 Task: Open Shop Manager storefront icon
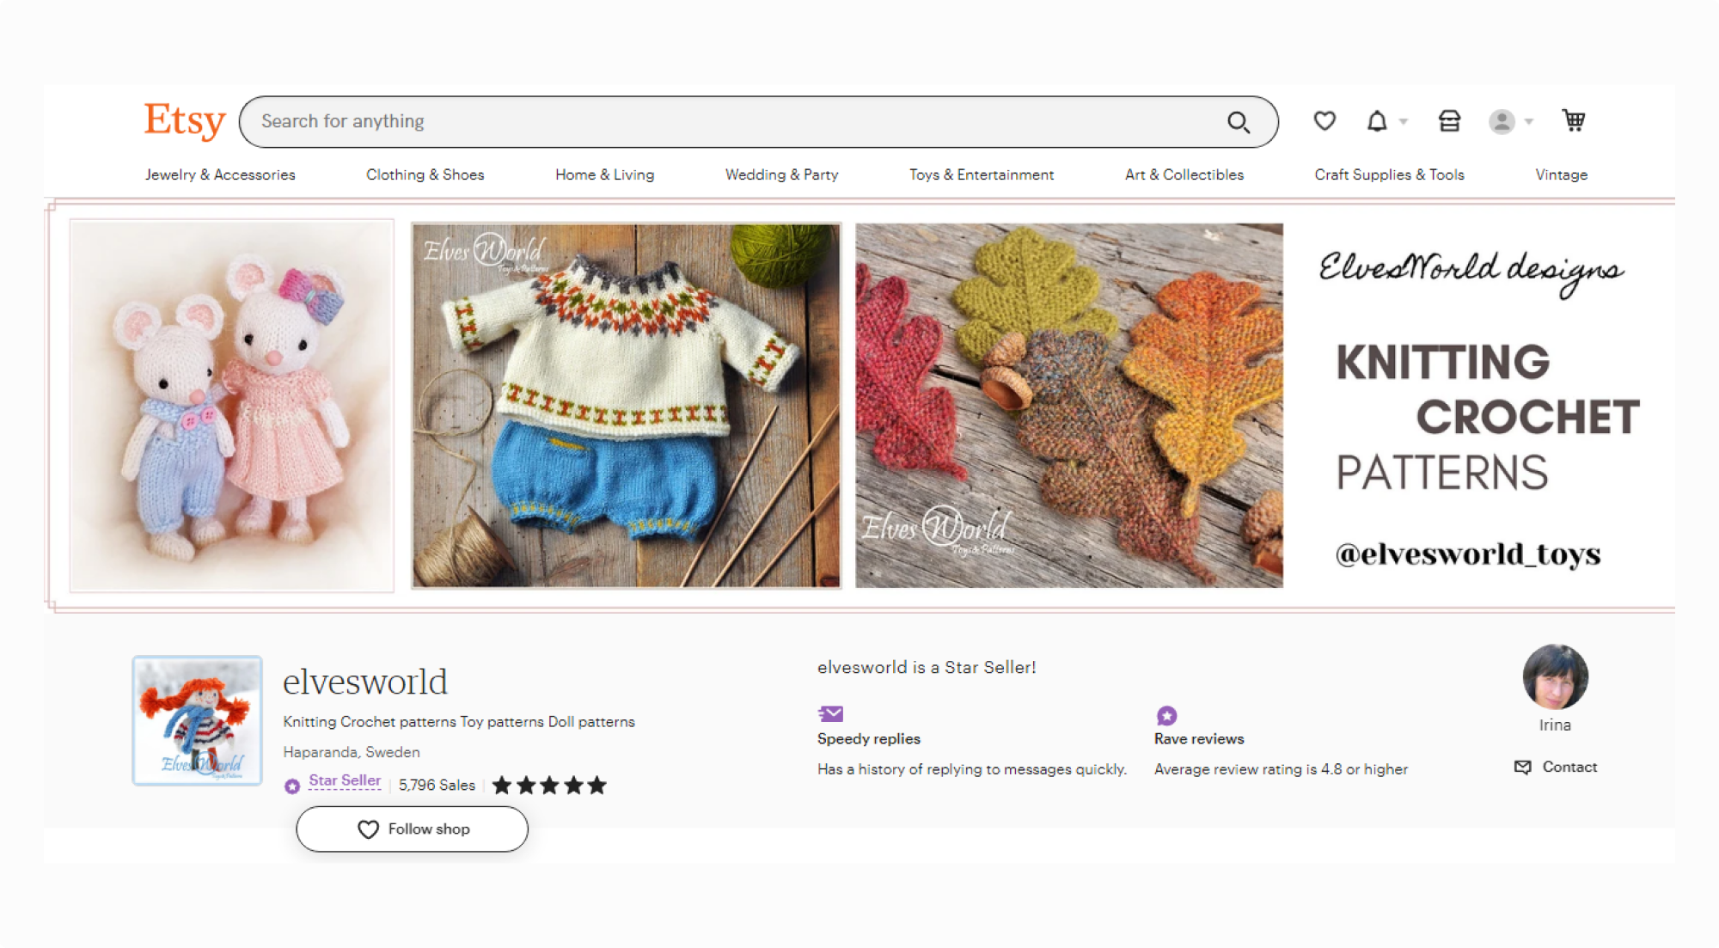[x=1449, y=121]
